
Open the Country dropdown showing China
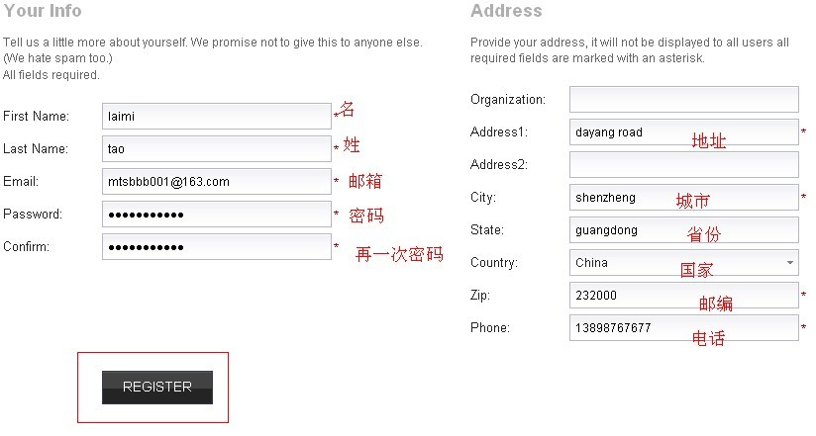pyautogui.click(x=684, y=262)
